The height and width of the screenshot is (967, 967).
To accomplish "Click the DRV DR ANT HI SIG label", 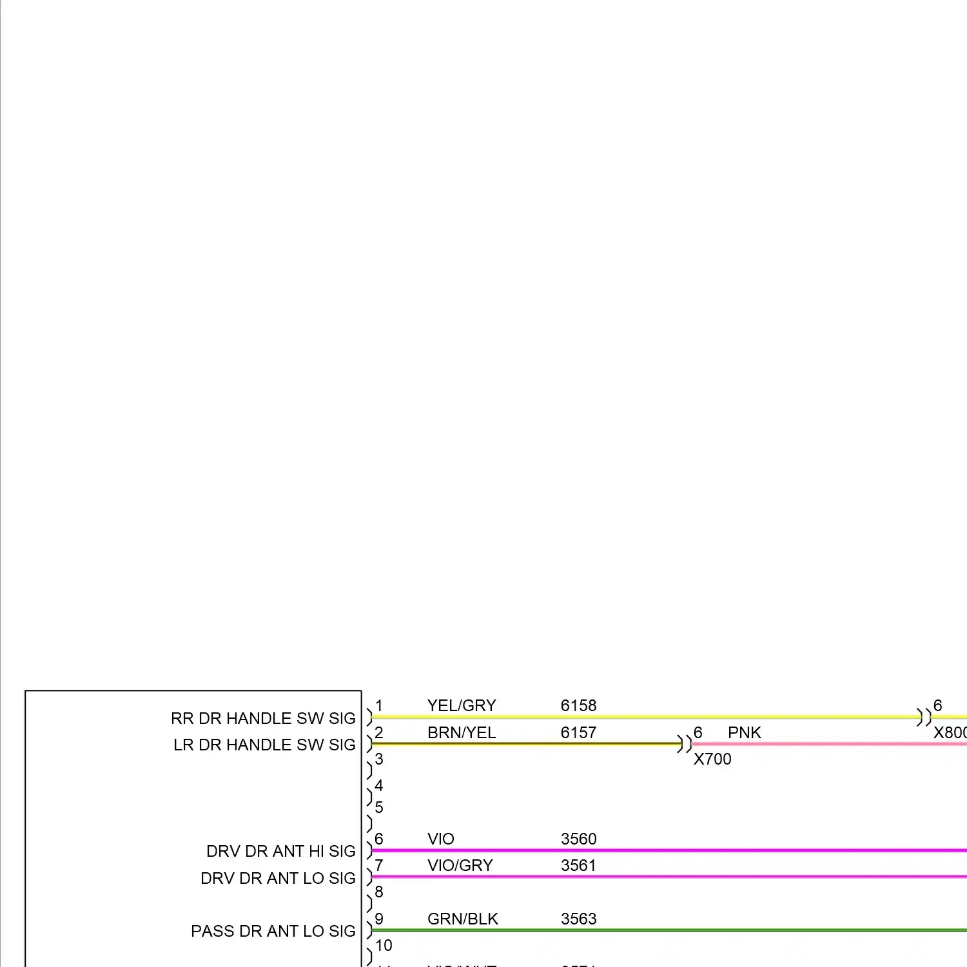I will (280, 851).
